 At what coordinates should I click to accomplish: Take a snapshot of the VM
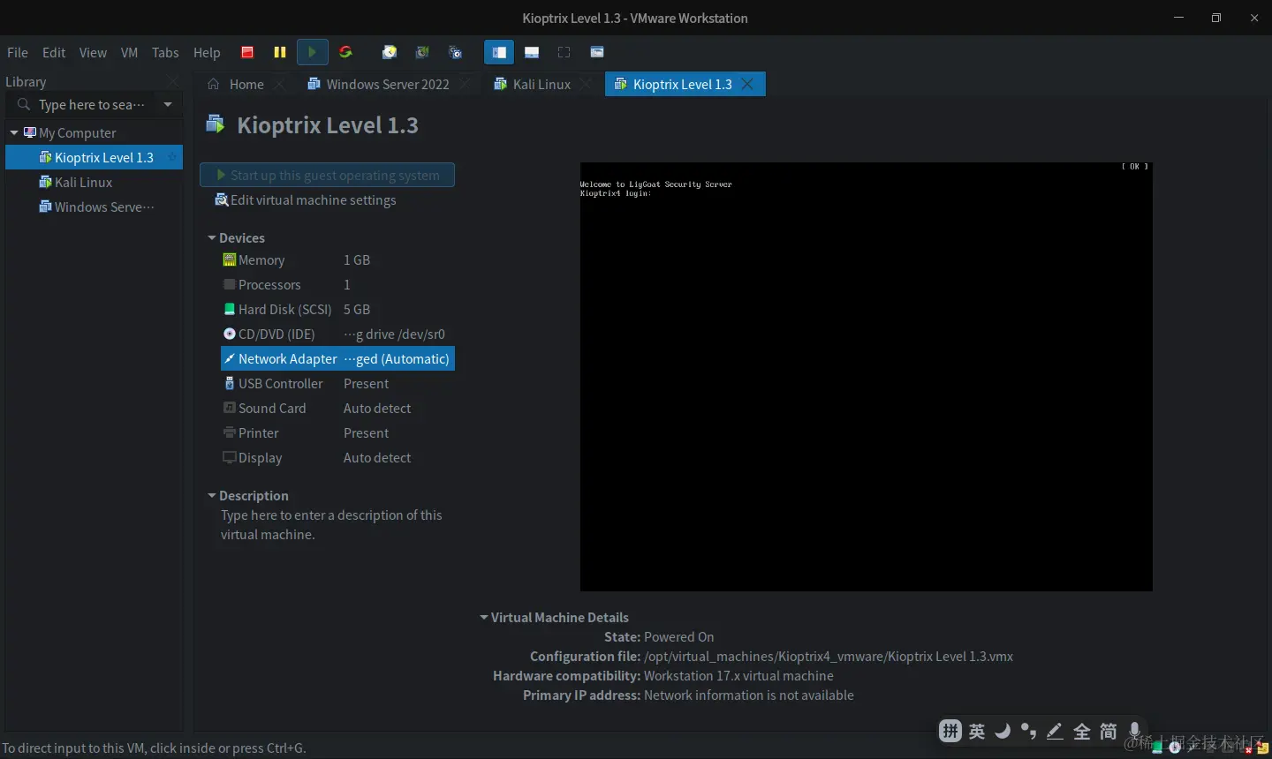coord(389,52)
